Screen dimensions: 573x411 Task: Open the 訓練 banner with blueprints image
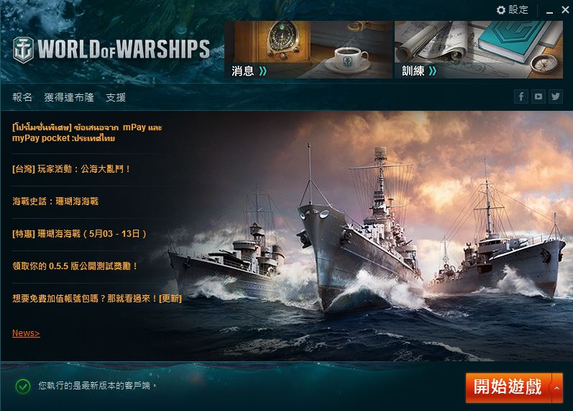(479, 50)
